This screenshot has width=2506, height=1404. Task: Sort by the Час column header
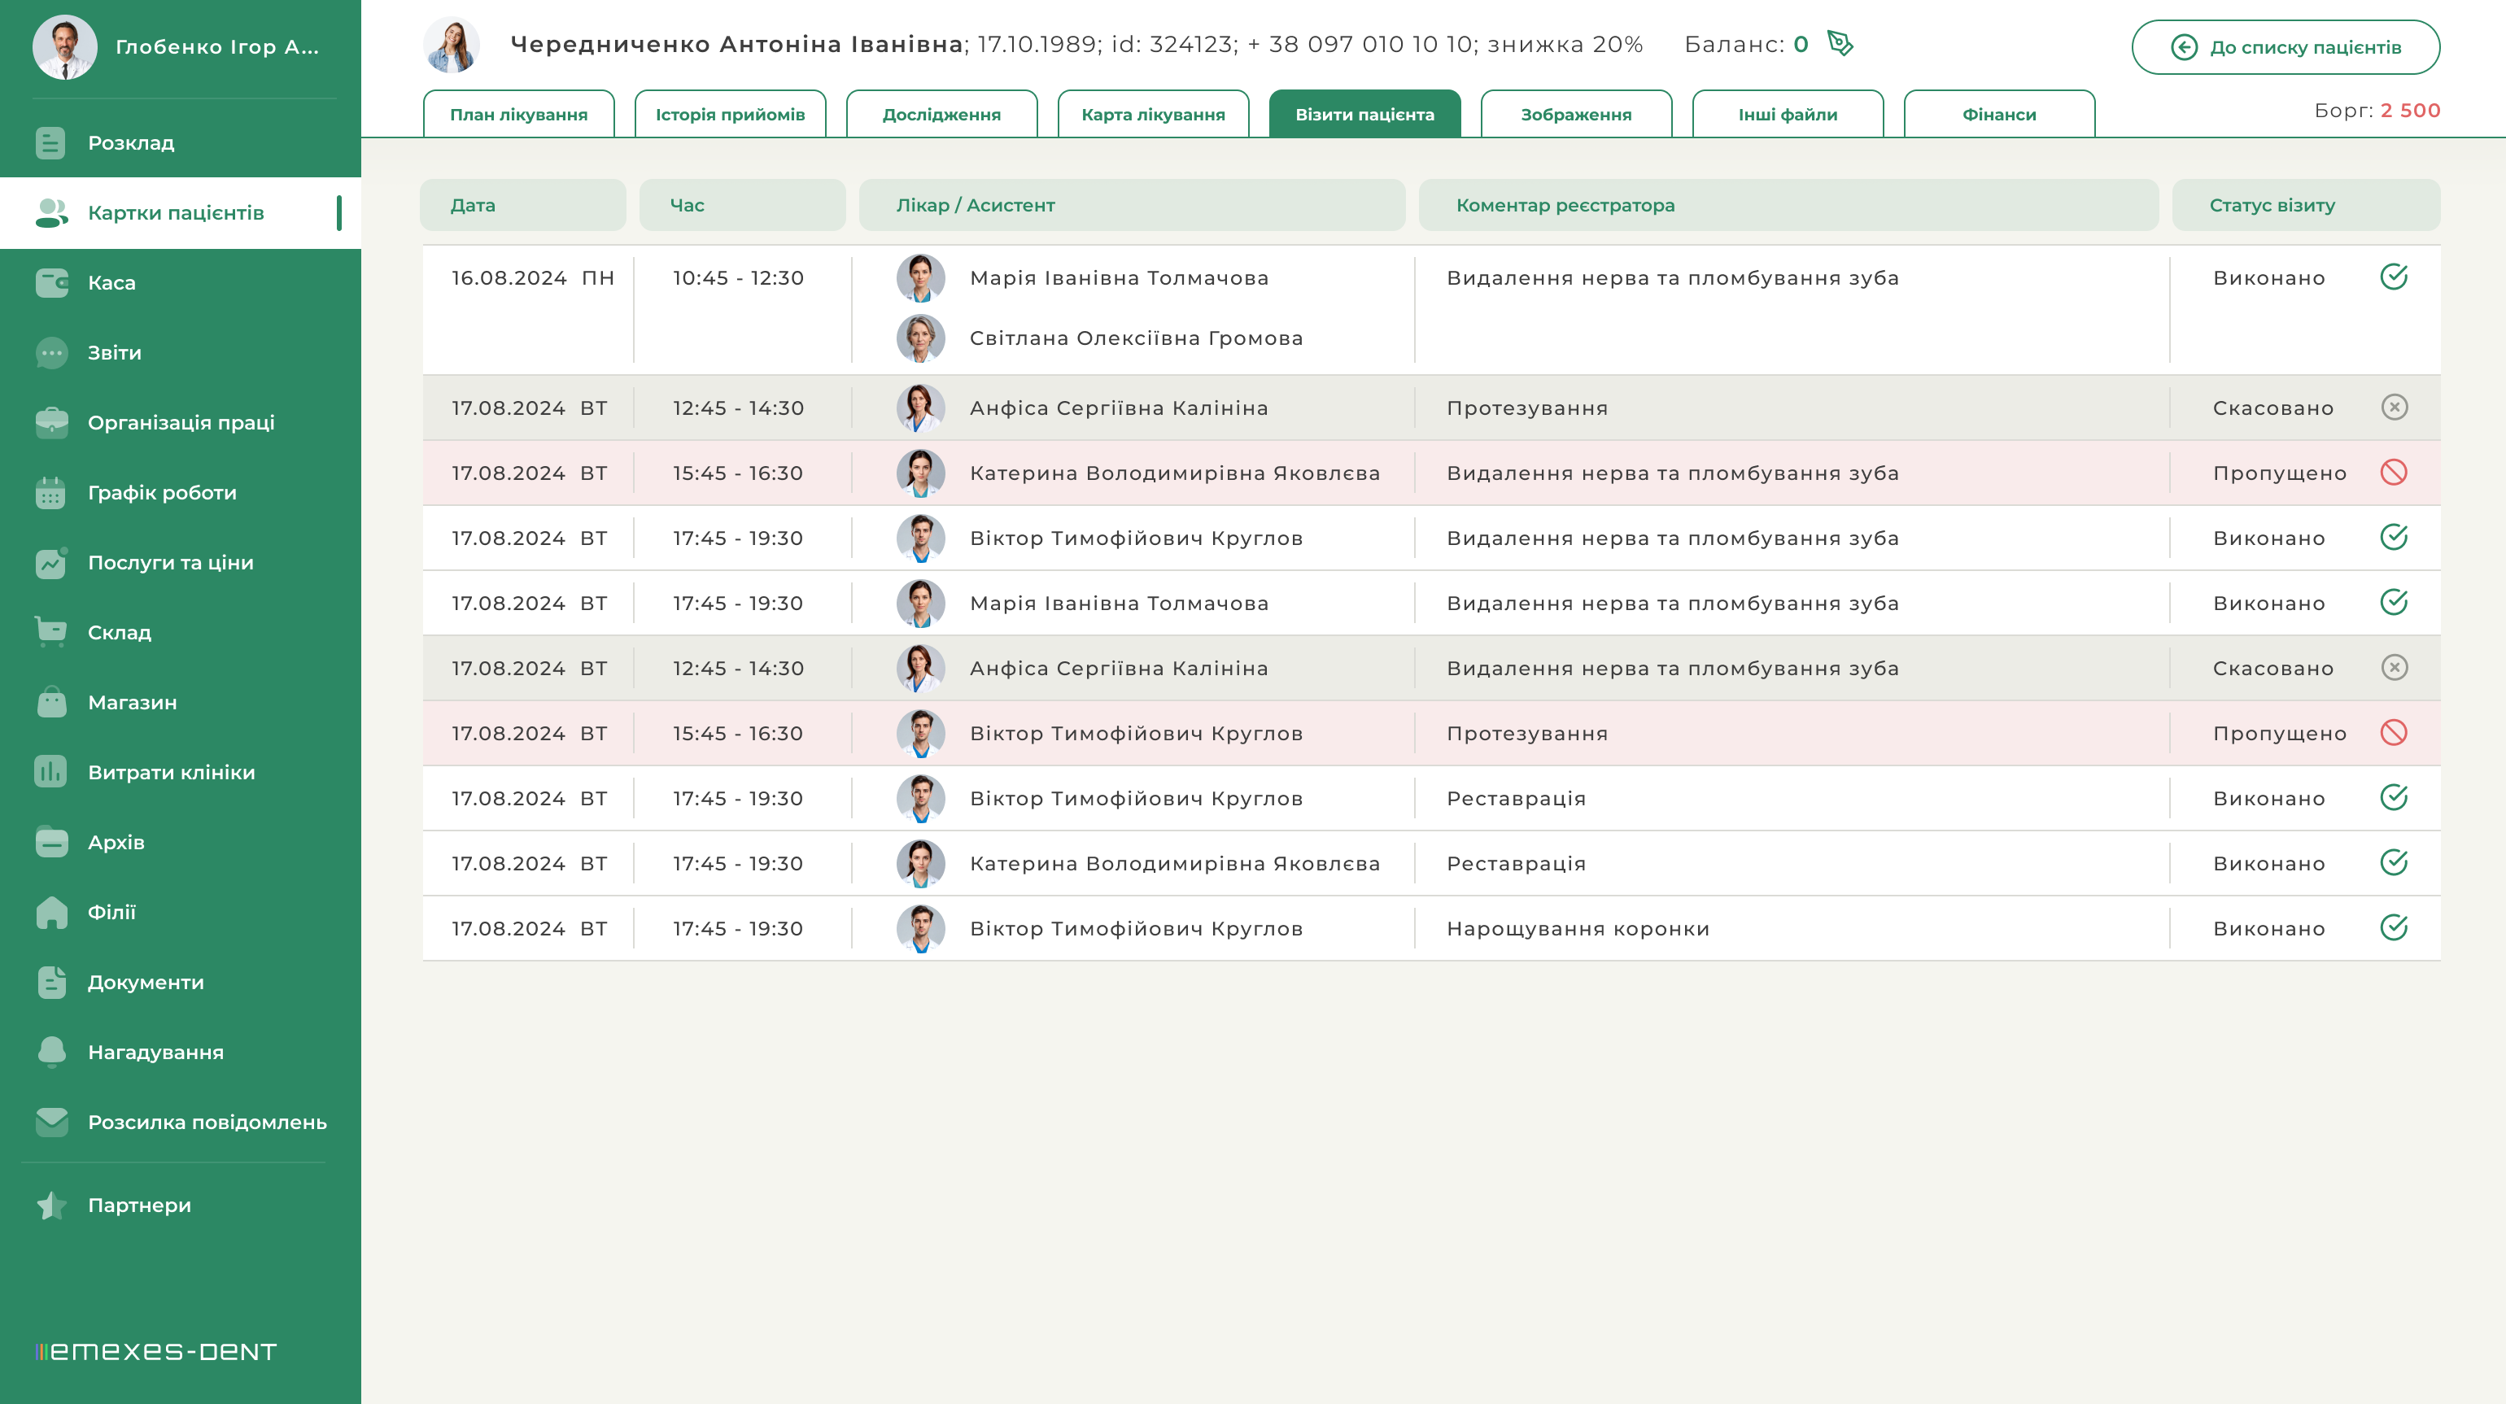tap(742, 205)
